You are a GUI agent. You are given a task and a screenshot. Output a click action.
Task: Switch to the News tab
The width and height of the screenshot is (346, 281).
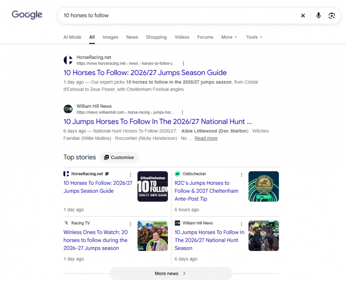[132, 37]
